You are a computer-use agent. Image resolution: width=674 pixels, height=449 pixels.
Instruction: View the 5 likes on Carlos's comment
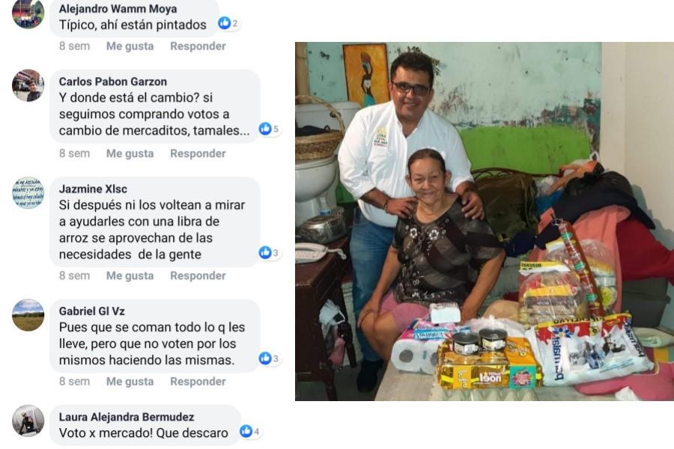coord(269,129)
